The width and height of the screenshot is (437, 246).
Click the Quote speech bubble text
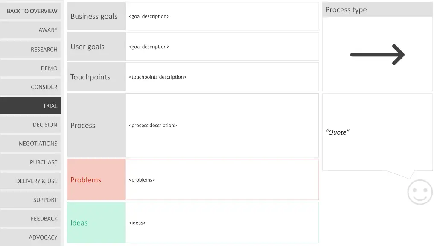tap(338, 132)
